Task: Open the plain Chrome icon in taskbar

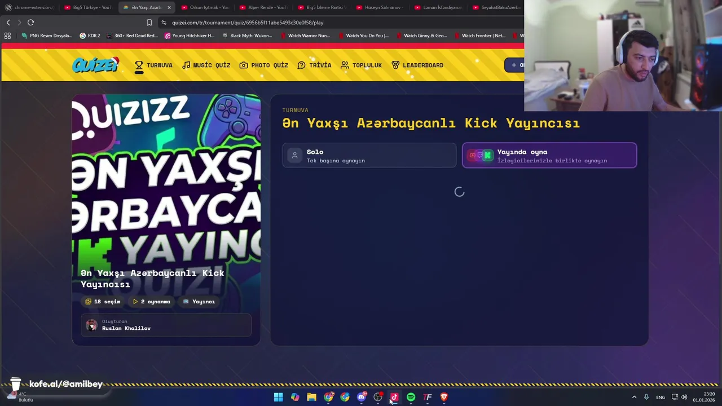Action: (x=345, y=397)
